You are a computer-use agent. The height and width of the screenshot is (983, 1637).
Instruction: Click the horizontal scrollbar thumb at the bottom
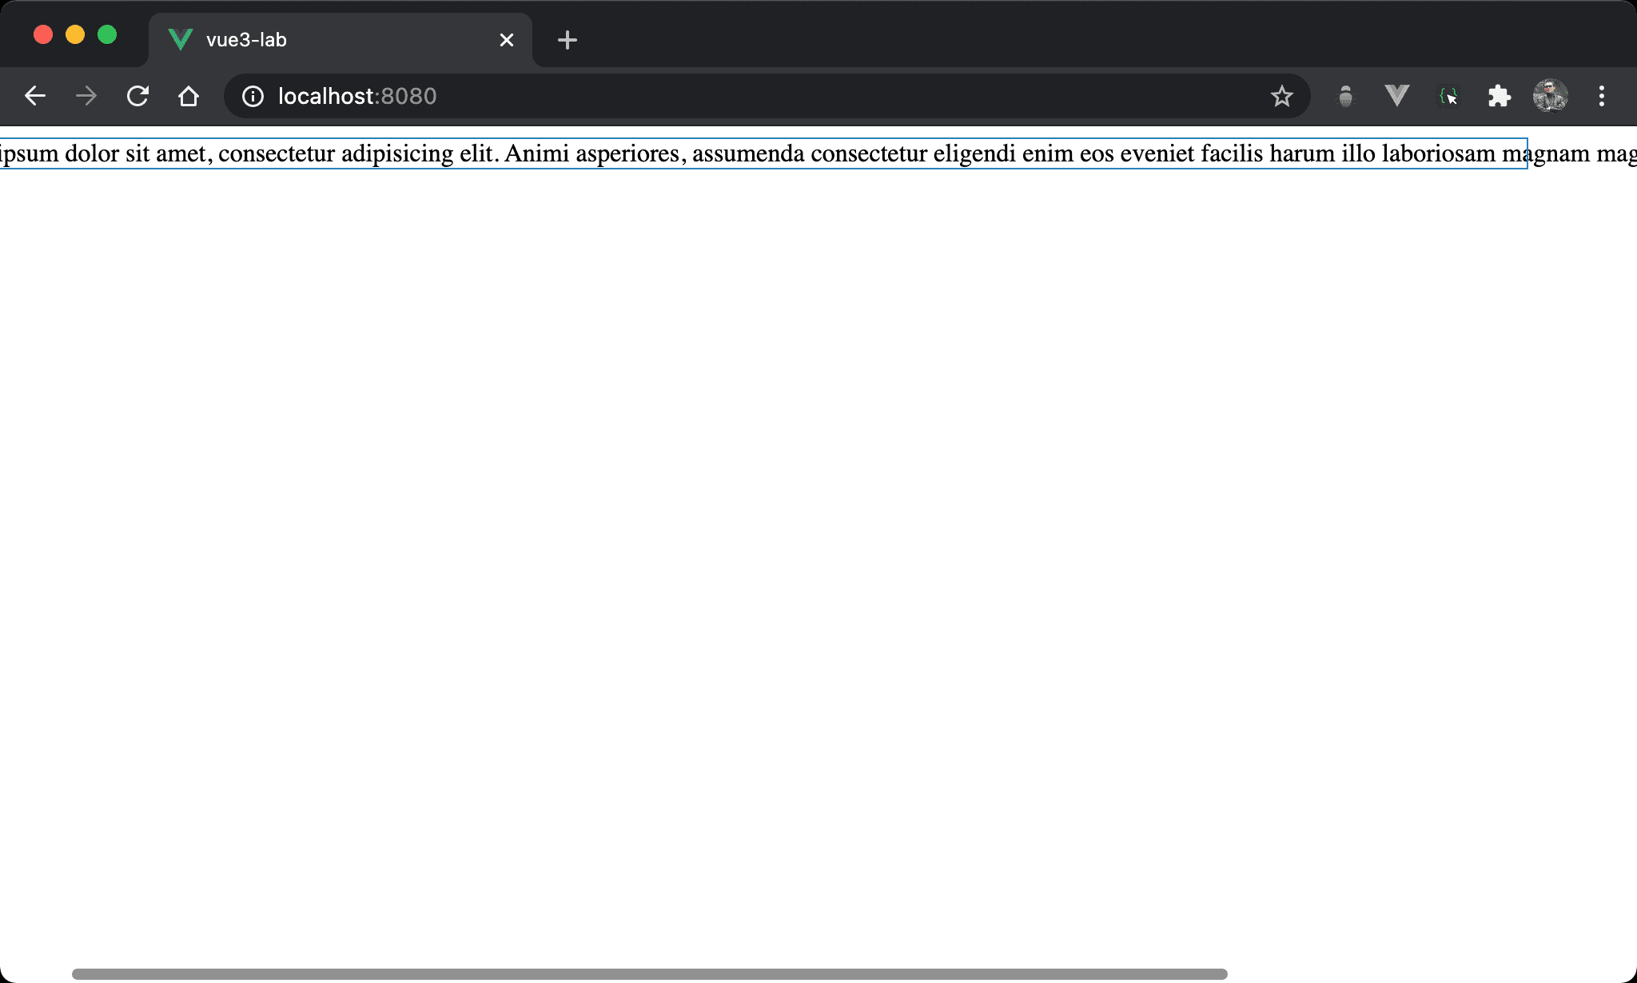click(x=649, y=974)
